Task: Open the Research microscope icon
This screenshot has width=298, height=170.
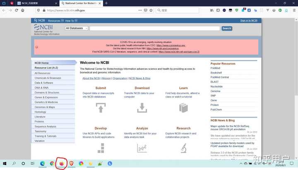Action: [184, 148]
